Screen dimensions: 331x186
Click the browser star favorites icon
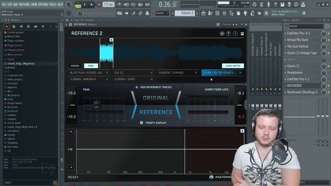[x=43, y=26]
